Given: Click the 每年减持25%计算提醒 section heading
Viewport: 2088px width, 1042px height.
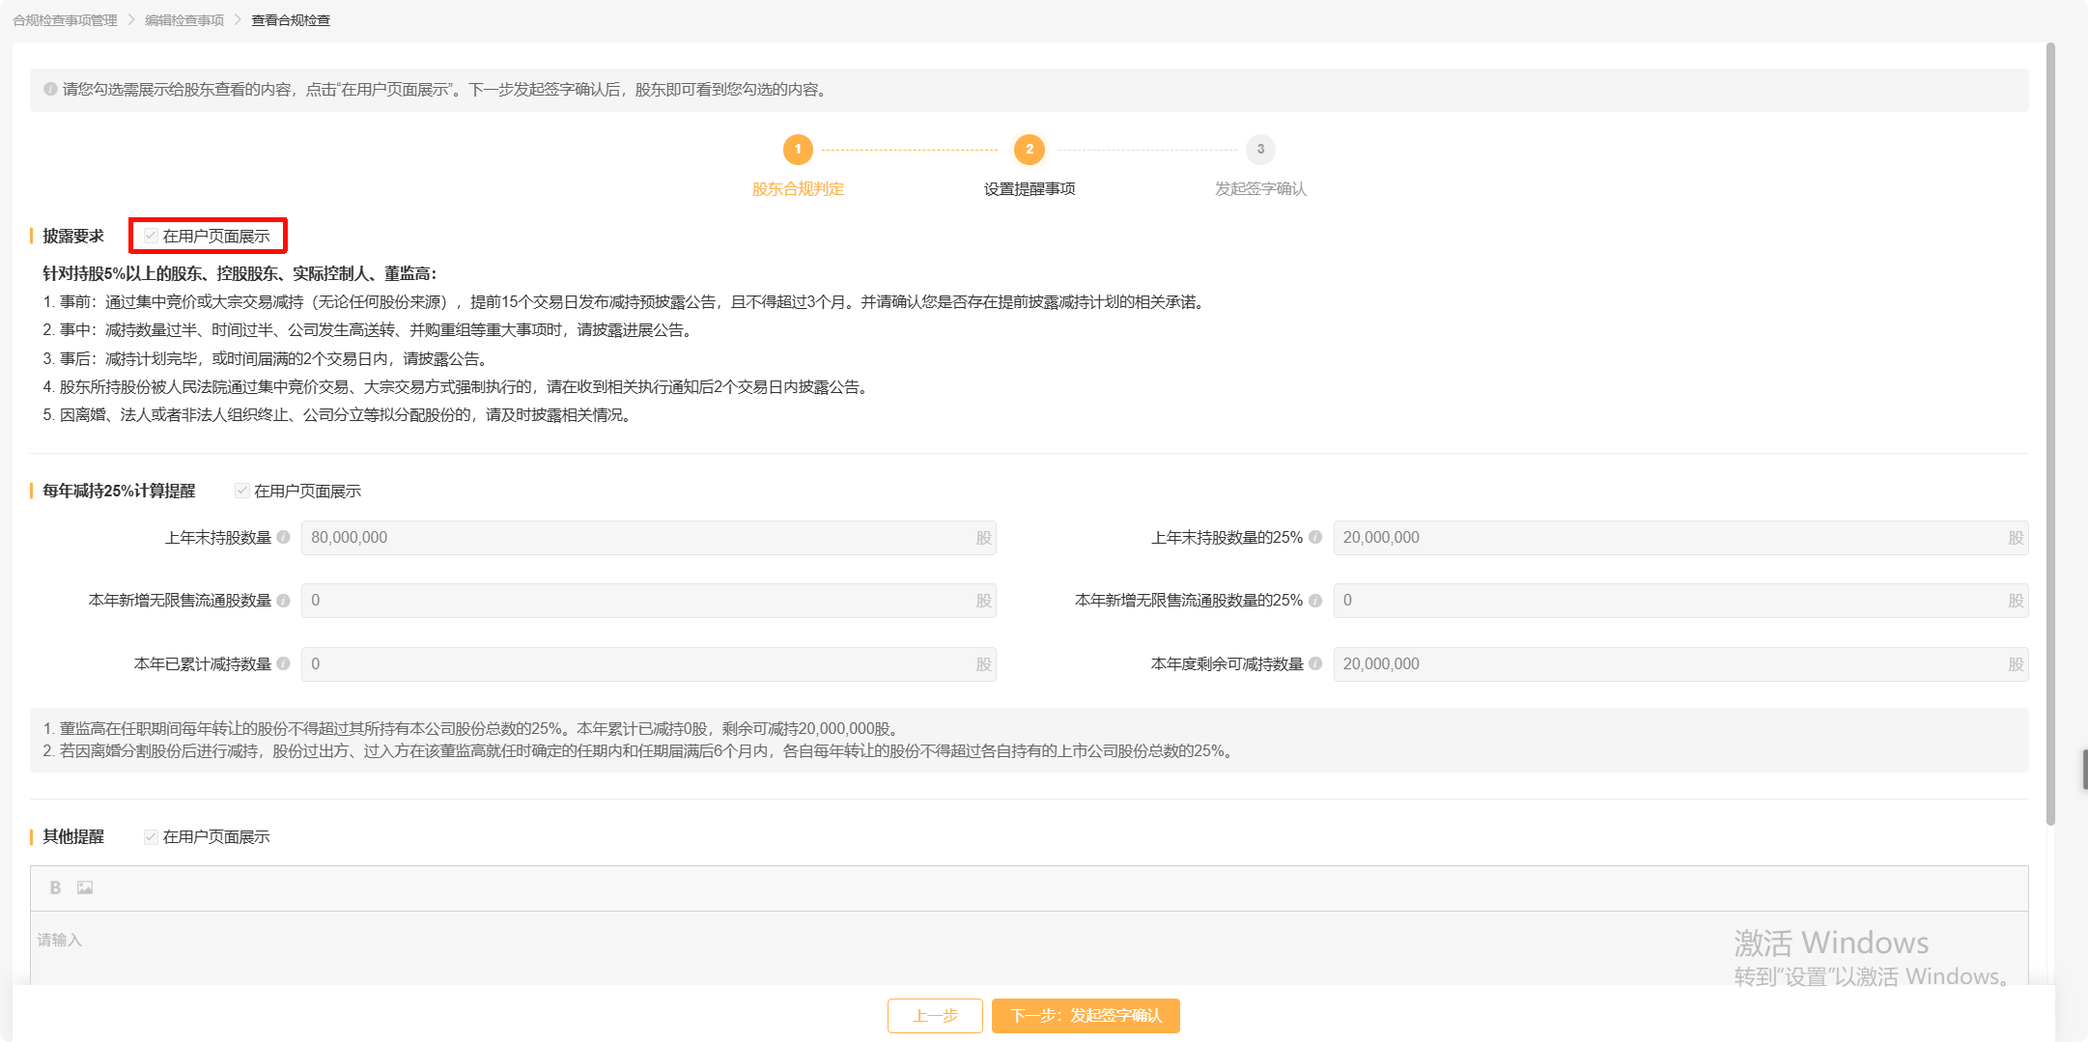Looking at the screenshot, I should pos(119,492).
